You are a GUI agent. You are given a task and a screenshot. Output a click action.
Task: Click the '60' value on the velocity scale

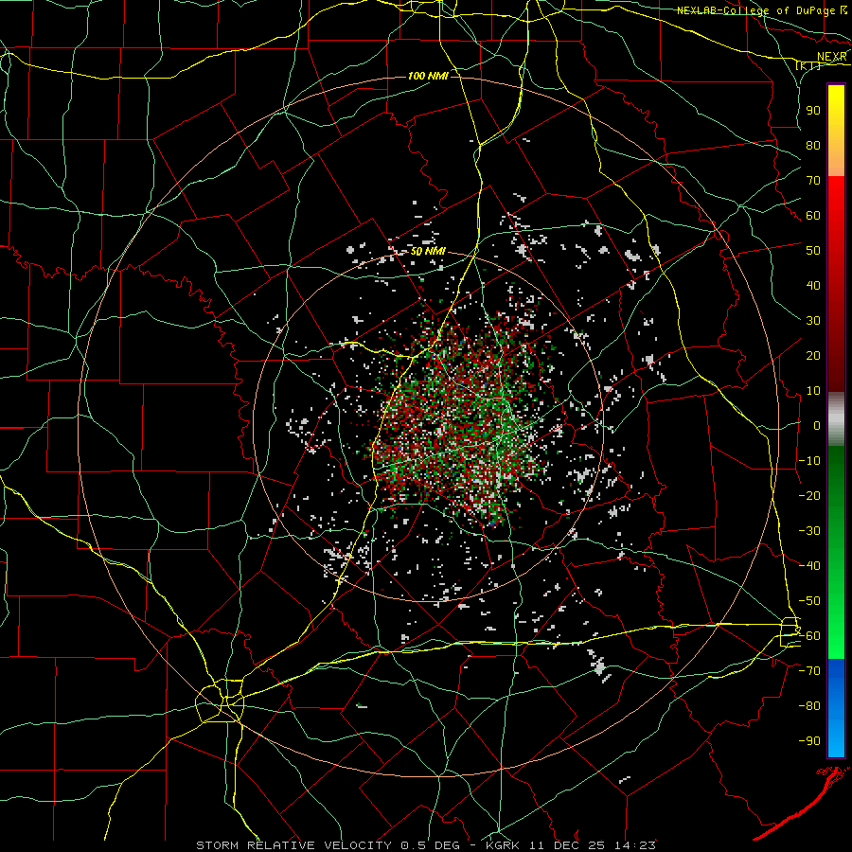(x=813, y=215)
